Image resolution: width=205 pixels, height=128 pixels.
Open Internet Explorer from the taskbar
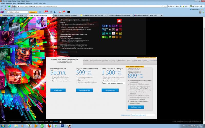click(x=9, y=126)
